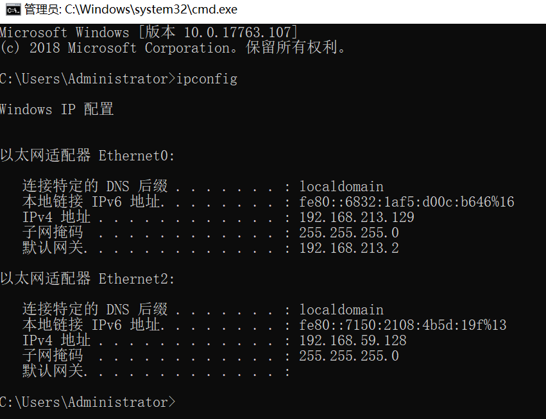Click the IPv4 address 192.168.213.129
This screenshot has width=546, height=419.
(357, 218)
